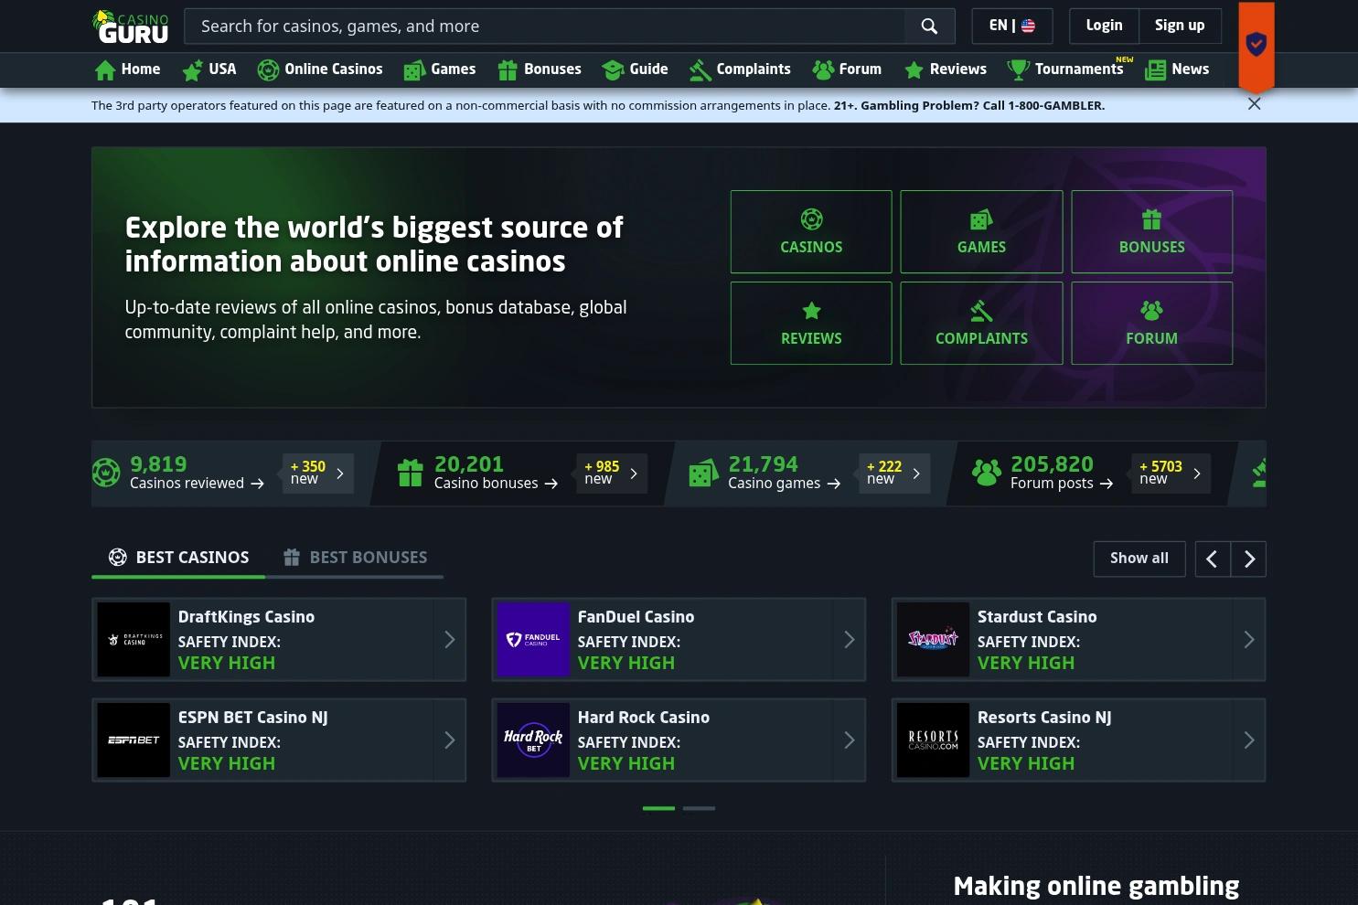Screen dimensions: 1358x905
Task: Expand the FanDuel Casino card with its chevron
Action: tap(849, 639)
